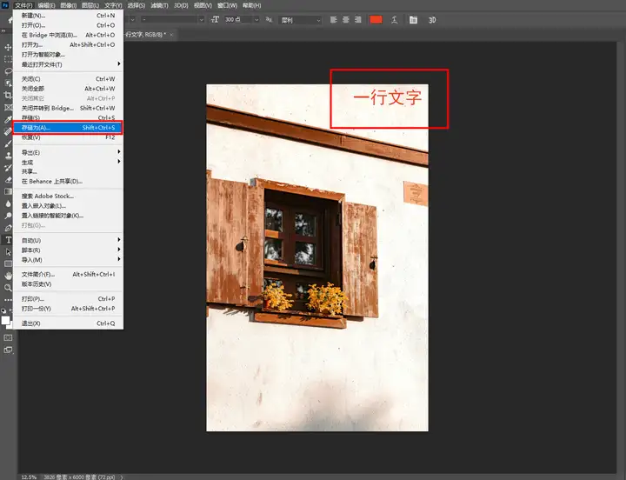Choose 存储为(A)... from File menu
The height and width of the screenshot is (480, 626).
tap(69, 128)
